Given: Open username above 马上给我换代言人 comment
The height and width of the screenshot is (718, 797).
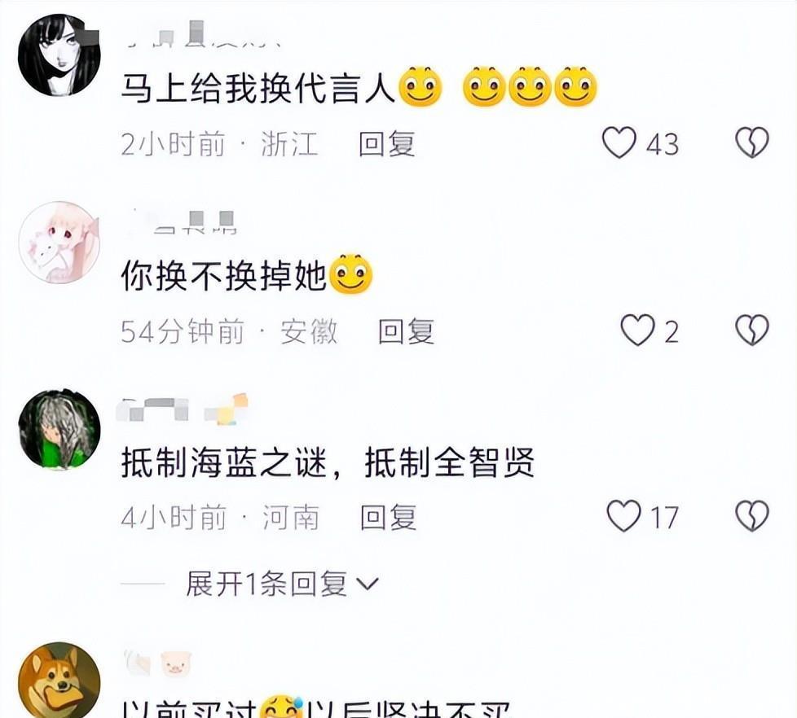Looking at the screenshot, I should [x=202, y=34].
